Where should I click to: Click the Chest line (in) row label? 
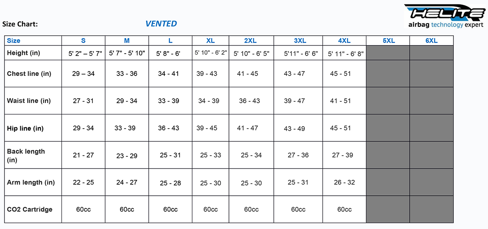pyautogui.click(x=29, y=73)
